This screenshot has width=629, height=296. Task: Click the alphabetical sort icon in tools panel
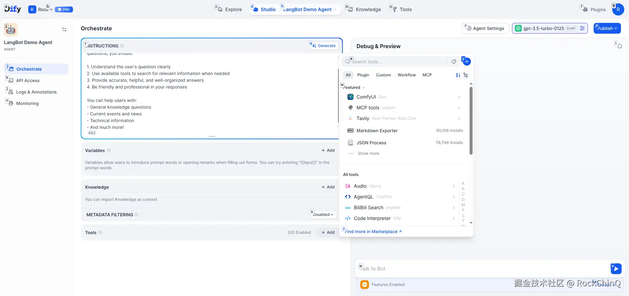[x=458, y=75]
